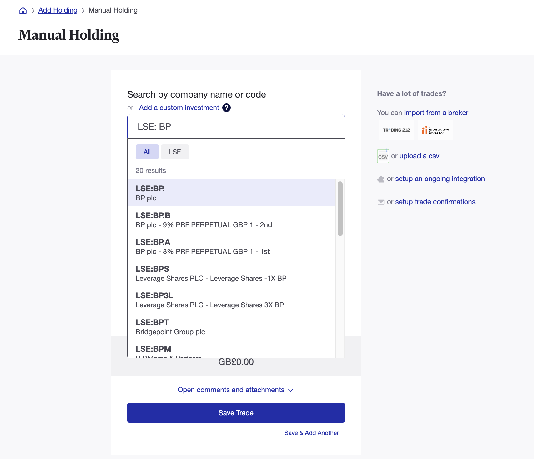Select the LSE:BP. BP plc result
The width and height of the screenshot is (534, 459).
coord(231,193)
